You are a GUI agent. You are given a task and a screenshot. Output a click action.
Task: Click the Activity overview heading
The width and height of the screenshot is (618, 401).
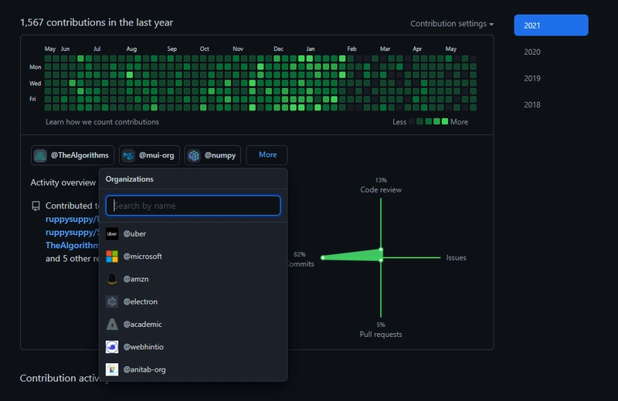click(x=63, y=182)
